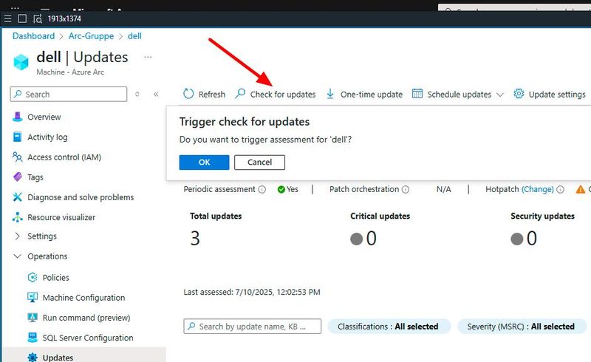591x362 pixels.
Task: Click the Security updates count 0
Action: click(532, 239)
